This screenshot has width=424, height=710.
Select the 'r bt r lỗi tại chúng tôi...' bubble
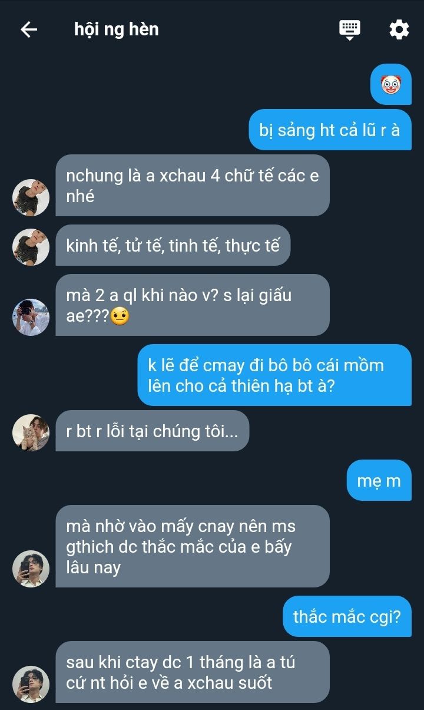tap(153, 431)
